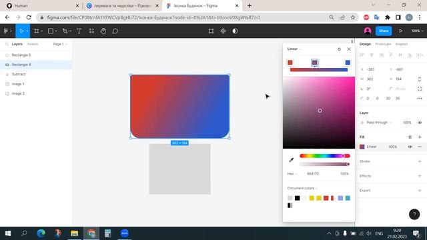Click the Edit object icon in toolbar
Screen dimensions: 427x240
tap(211, 31)
